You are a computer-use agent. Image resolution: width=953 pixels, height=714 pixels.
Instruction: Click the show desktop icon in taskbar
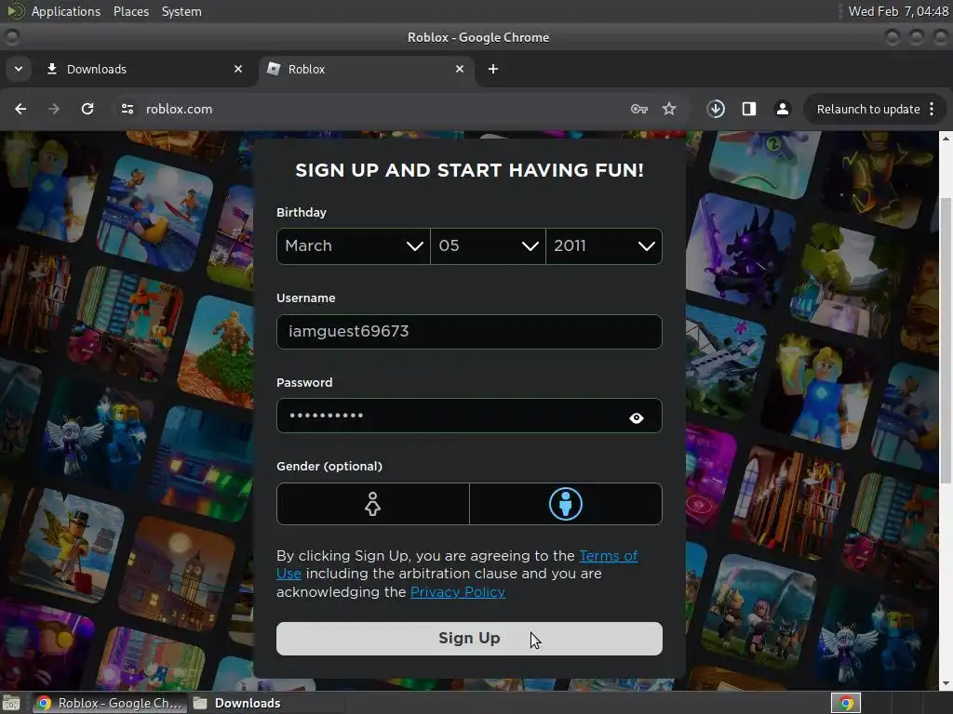click(x=11, y=703)
